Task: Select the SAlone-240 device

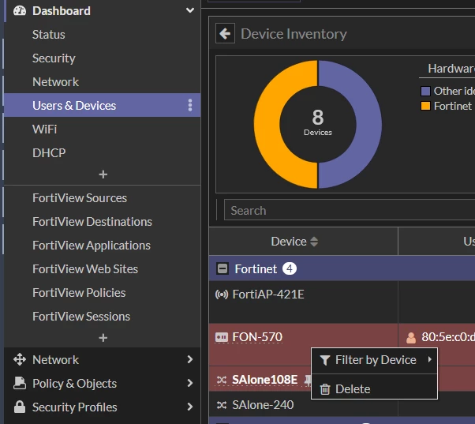Action: pos(263,404)
